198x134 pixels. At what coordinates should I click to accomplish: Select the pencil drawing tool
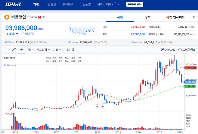(x=14, y=49)
